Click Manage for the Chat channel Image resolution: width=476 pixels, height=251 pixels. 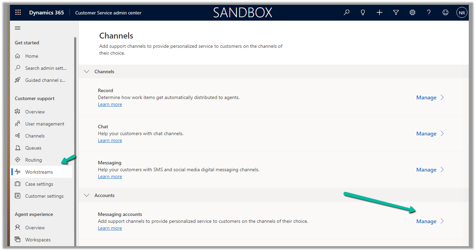coord(430,134)
